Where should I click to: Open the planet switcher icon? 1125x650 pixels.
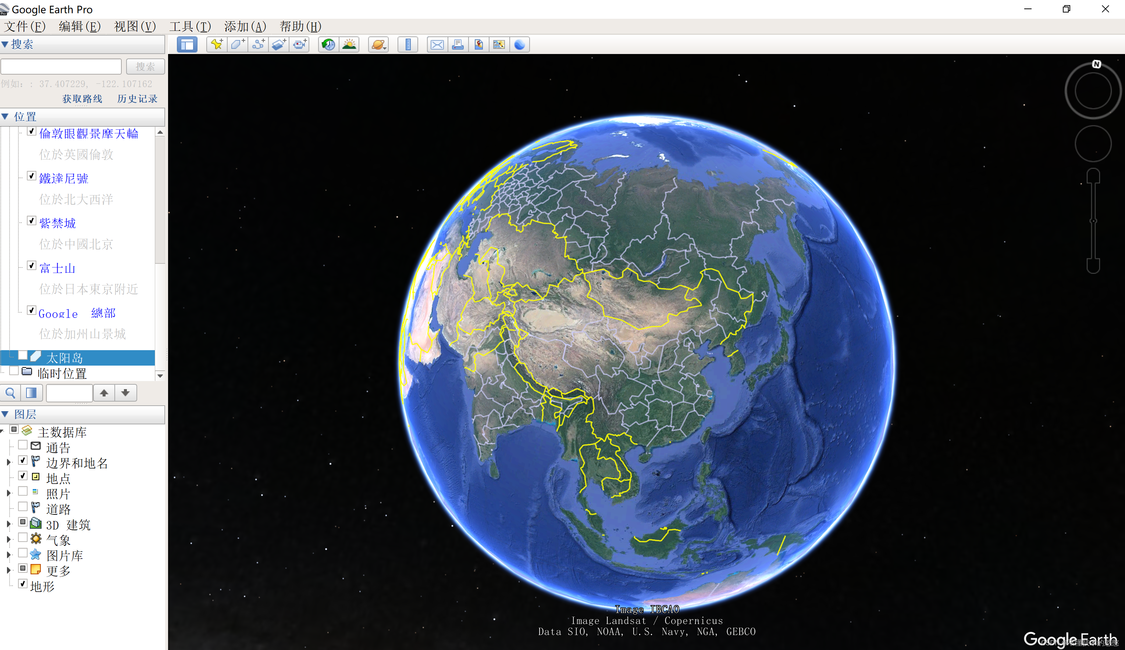click(378, 44)
